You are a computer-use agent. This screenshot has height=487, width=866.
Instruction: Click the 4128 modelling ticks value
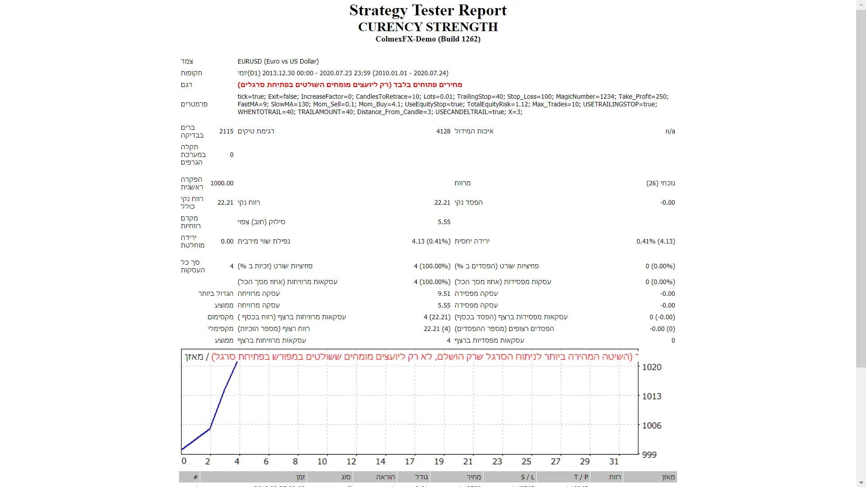(x=443, y=131)
